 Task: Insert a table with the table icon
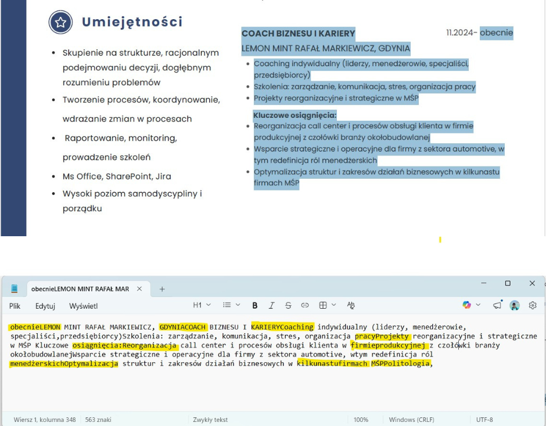click(x=323, y=305)
